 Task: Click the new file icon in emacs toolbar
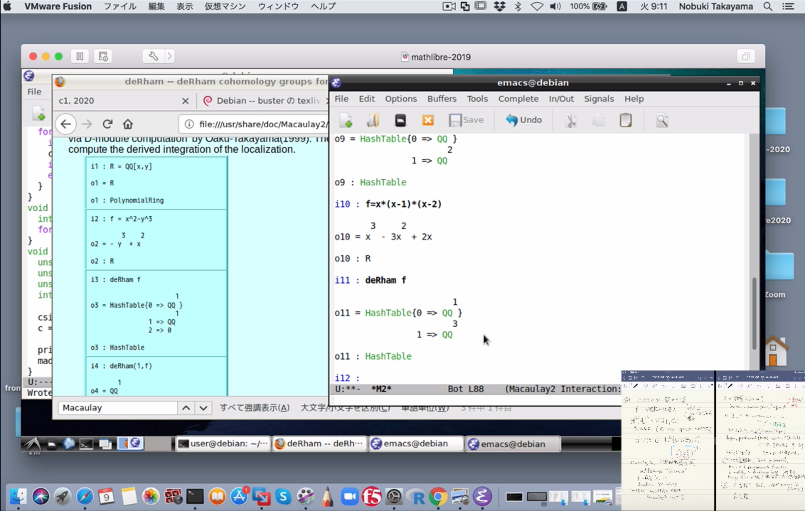pos(346,120)
